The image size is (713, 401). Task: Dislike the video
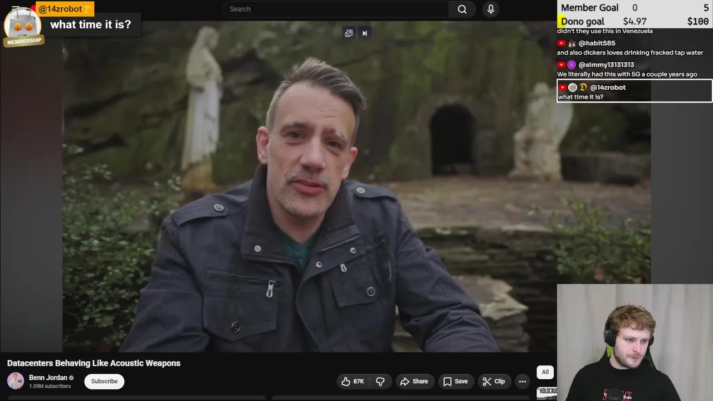point(380,382)
